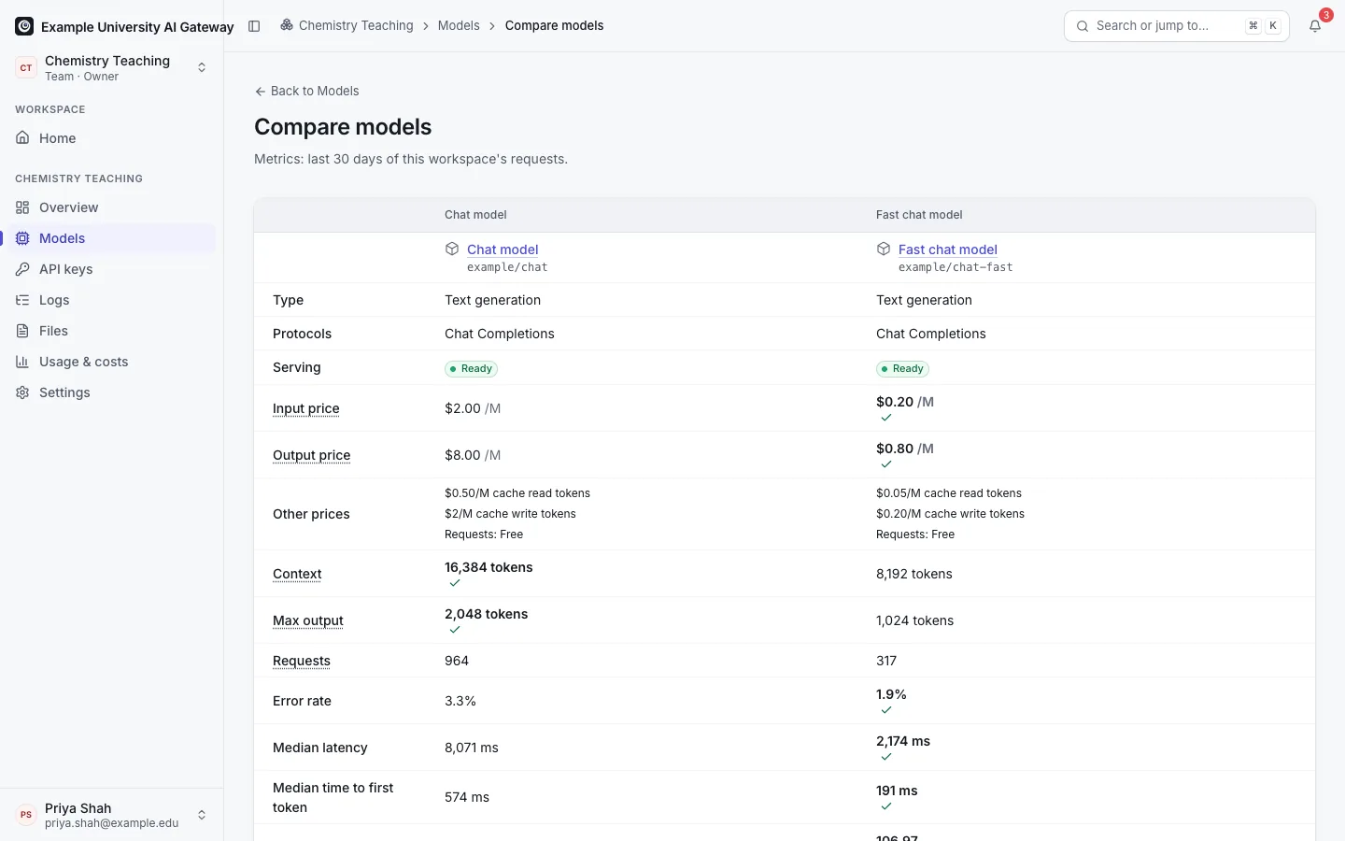Click the Requests row label

pos(302,661)
